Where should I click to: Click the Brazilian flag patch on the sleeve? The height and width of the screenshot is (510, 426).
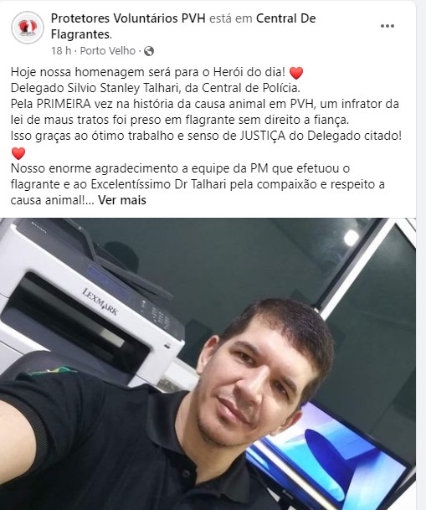[53, 371]
